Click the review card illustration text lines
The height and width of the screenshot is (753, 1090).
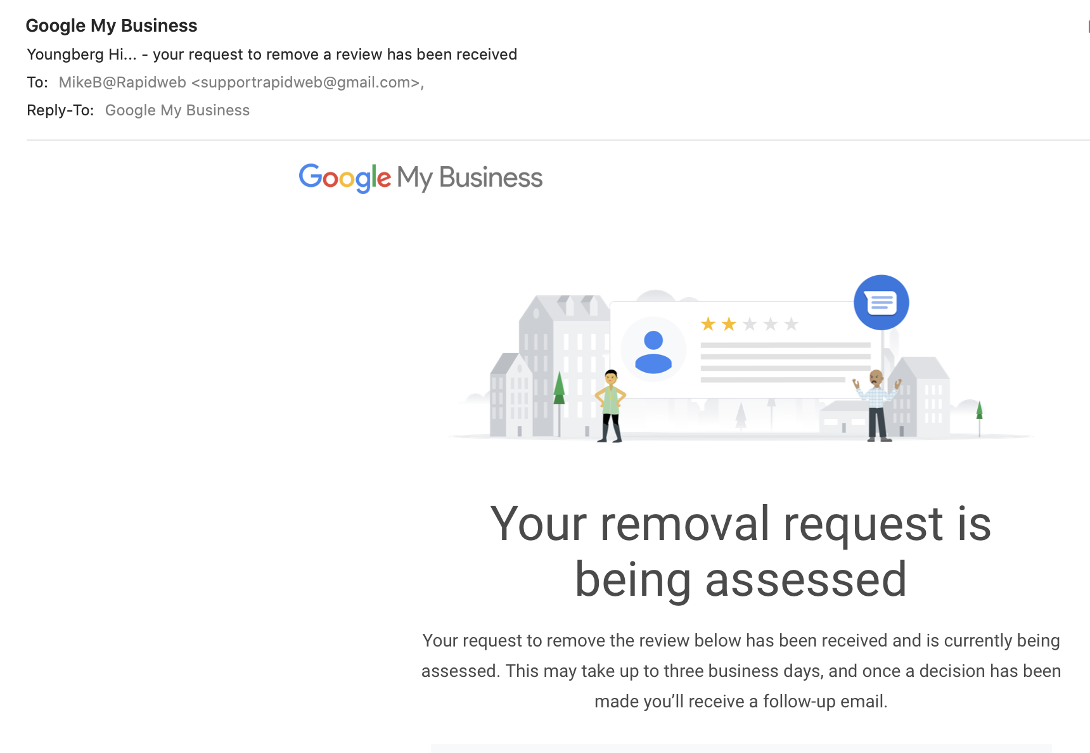point(785,363)
